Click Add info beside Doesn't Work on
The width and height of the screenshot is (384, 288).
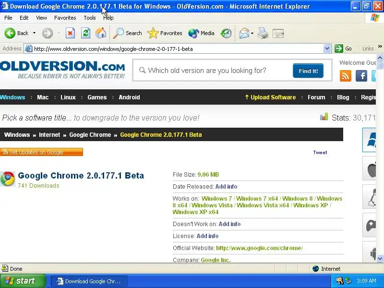coord(230,224)
